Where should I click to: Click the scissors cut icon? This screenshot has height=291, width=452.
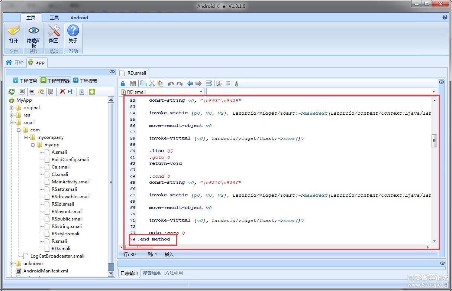pyautogui.click(x=152, y=84)
